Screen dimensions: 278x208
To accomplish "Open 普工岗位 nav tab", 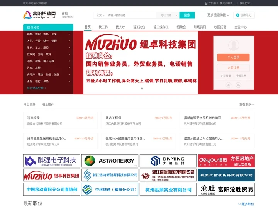I will click(139, 27).
